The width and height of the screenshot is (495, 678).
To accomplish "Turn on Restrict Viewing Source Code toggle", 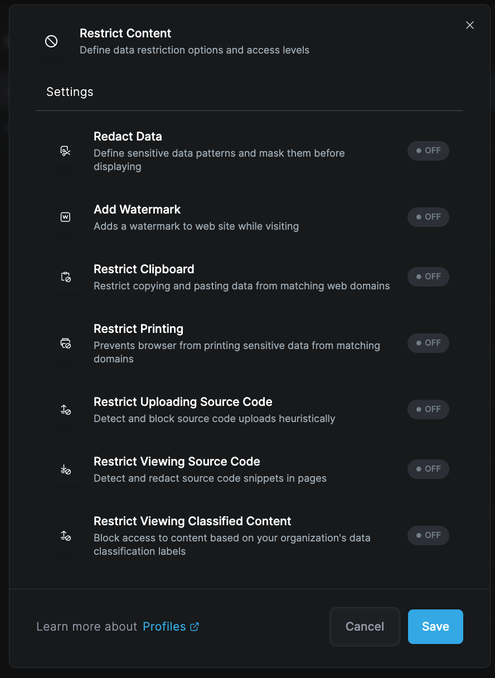I will point(428,469).
